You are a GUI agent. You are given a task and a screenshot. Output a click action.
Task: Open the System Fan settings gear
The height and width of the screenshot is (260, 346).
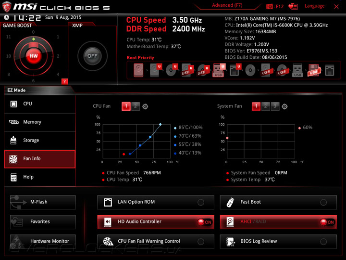pyautogui.click(x=284, y=106)
